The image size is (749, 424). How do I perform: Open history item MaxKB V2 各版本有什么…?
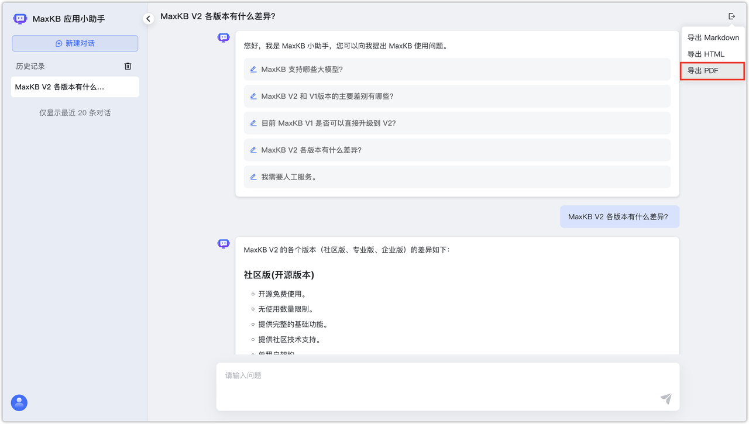(75, 87)
